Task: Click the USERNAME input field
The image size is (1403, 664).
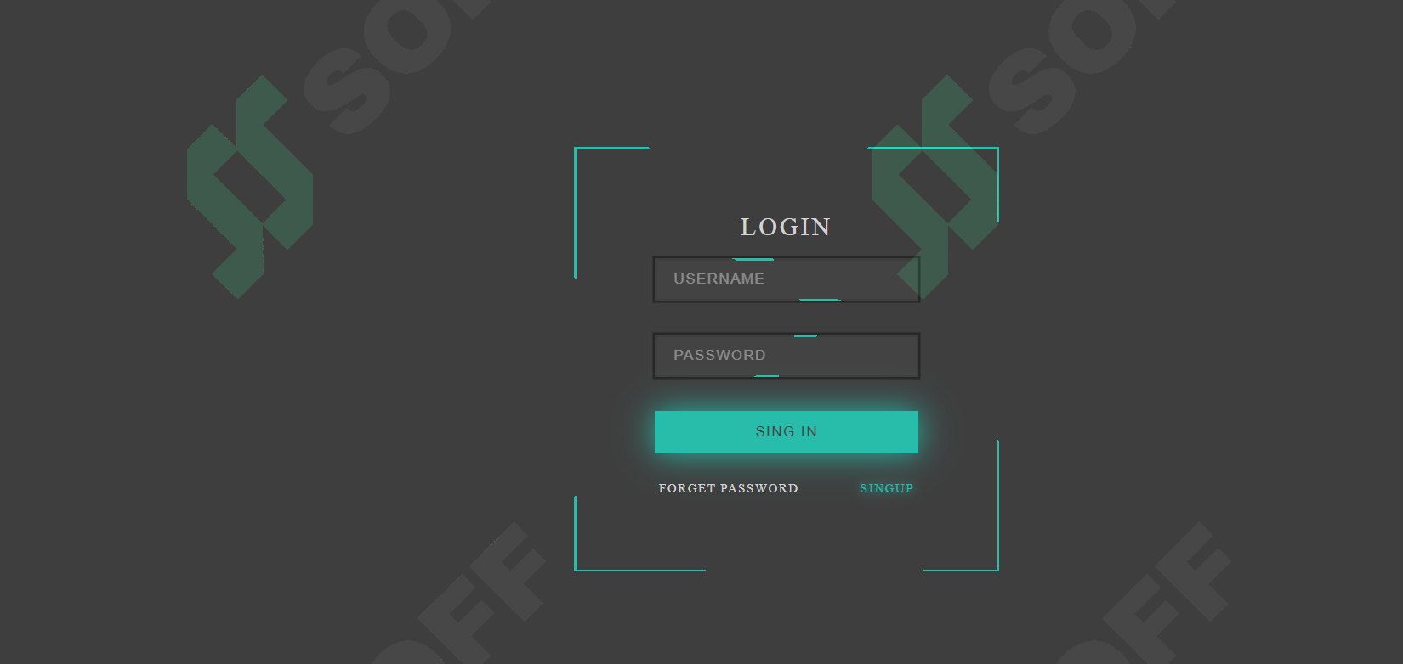Action: point(787,279)
